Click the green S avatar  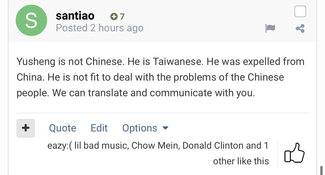(x=31, y=21)
